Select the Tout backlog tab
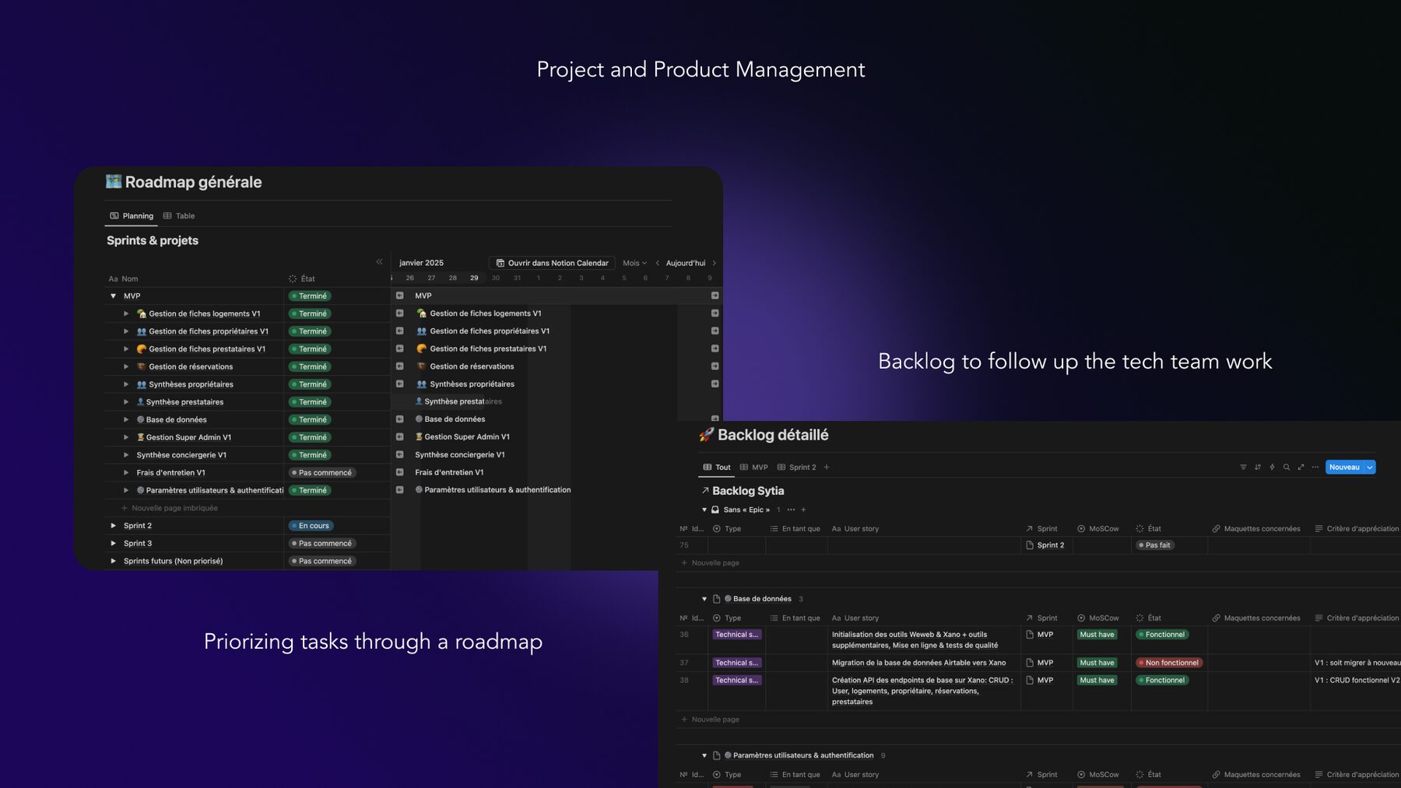The width and height of the screenshot is (1401, 788). [x=717, y=468]
